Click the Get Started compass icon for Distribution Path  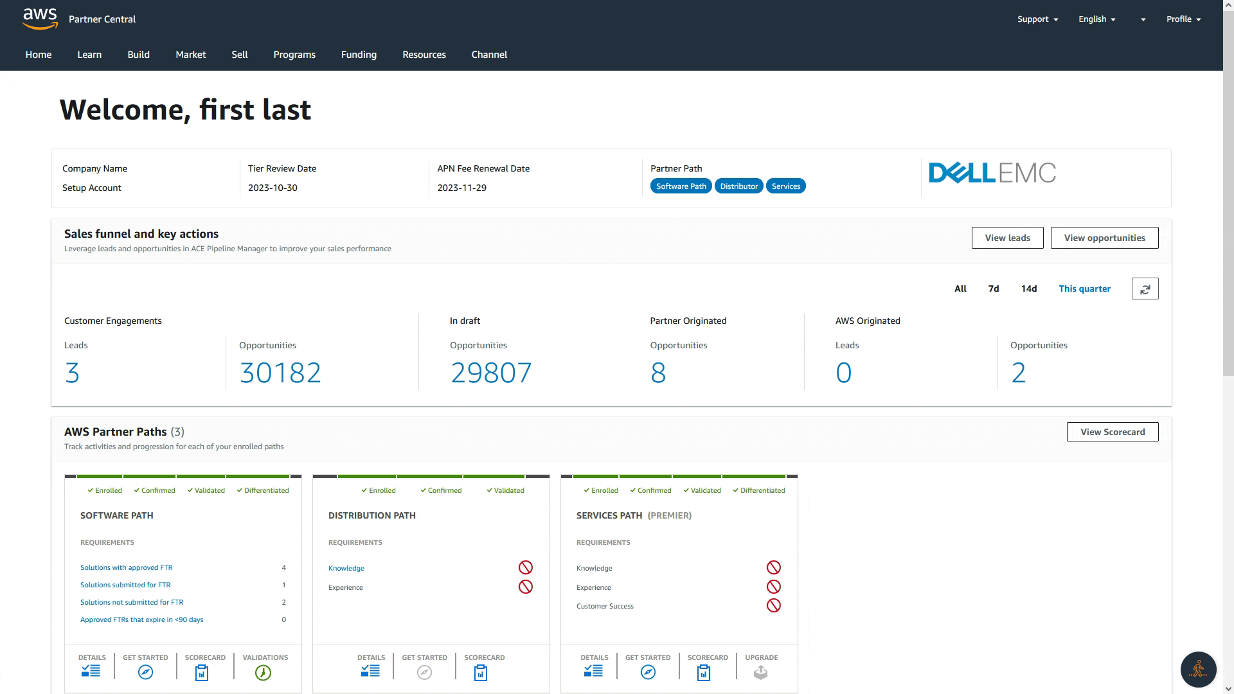(425, 672)
